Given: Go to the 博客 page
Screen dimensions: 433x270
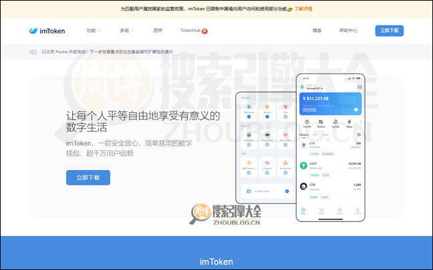Looking at the screenshot, I should point(317,31).
